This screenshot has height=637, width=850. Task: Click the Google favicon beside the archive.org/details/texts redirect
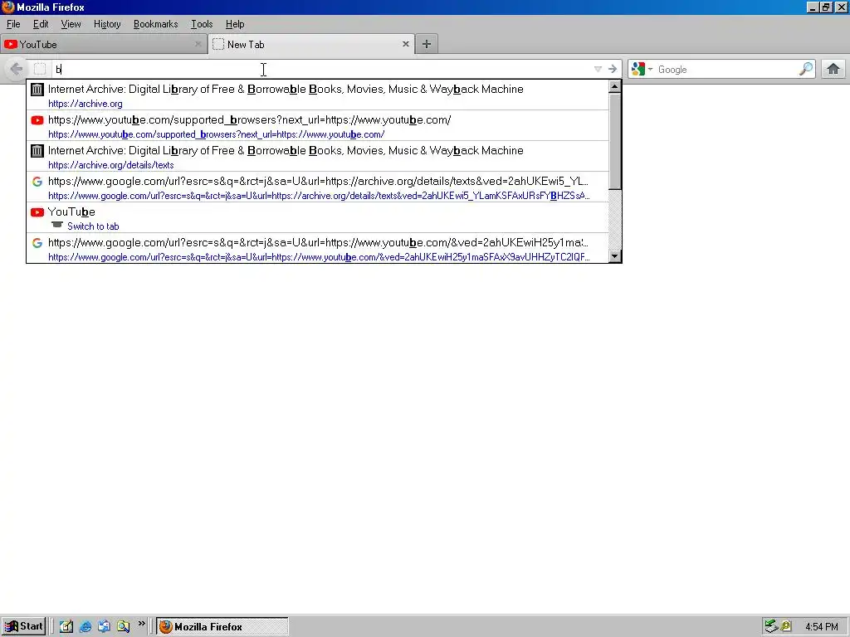coord(37,182)
